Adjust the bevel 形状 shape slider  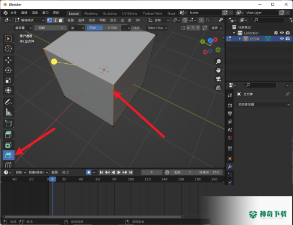(x=103, y=28)
